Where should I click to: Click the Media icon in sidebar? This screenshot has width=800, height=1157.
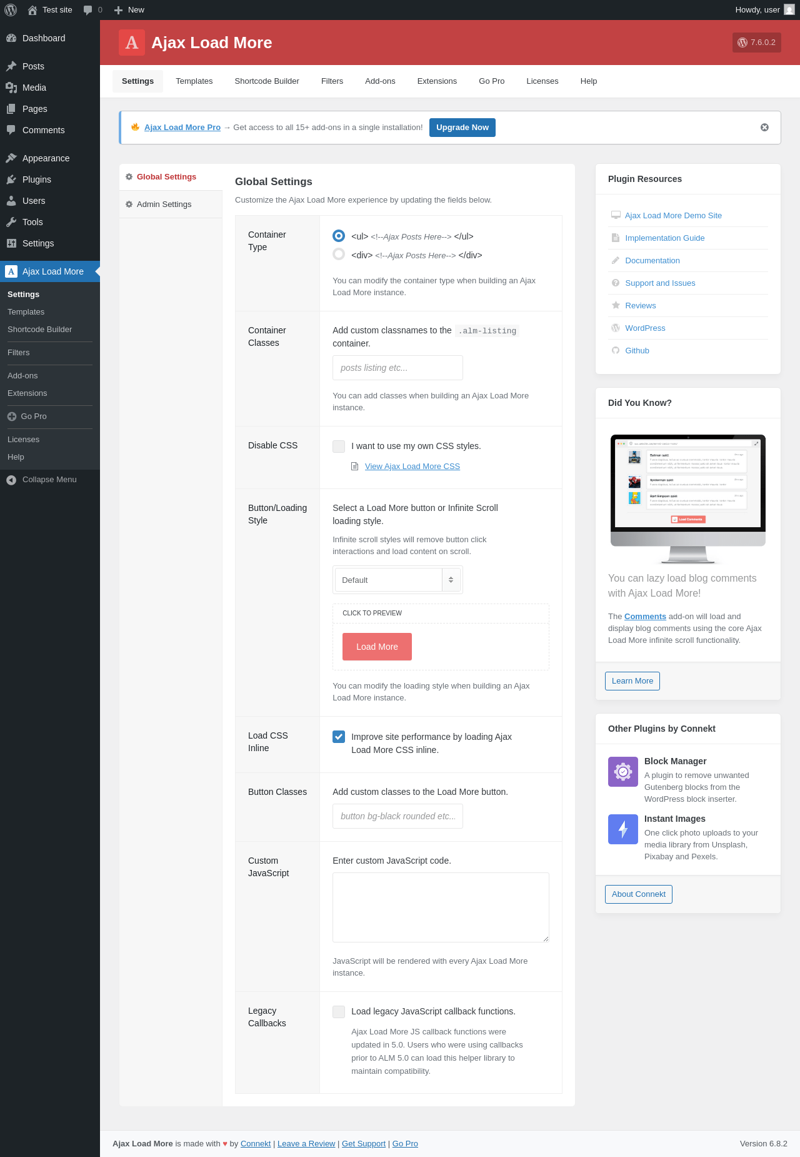pyautogui.click(x=11, y=88)
